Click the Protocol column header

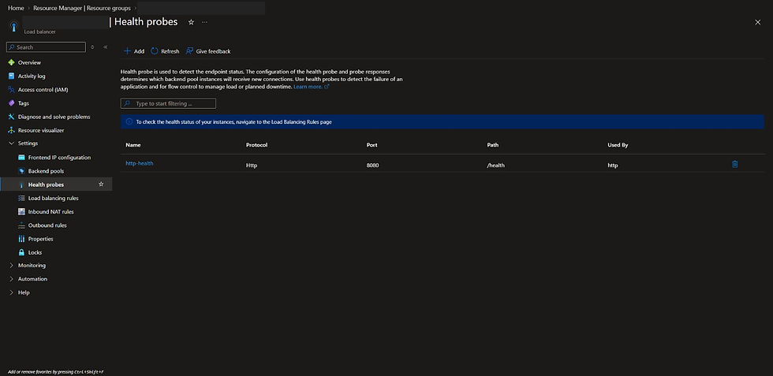(x=257, y=145)
